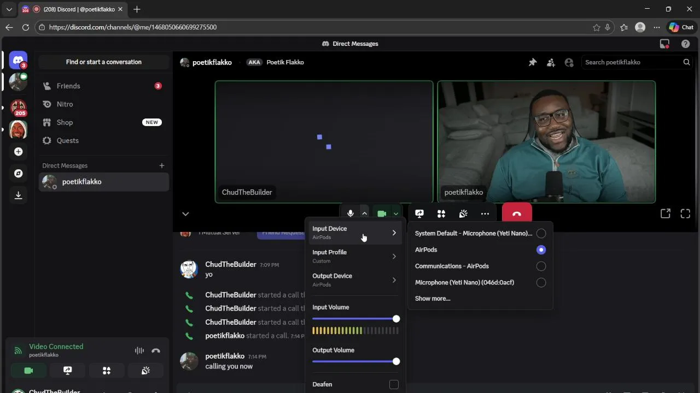The height and width of the screenshot is (393, 700).
Task: Click ChudTheBuilder username in yo message
Action: pyautogui.click(x=231, y=264)
